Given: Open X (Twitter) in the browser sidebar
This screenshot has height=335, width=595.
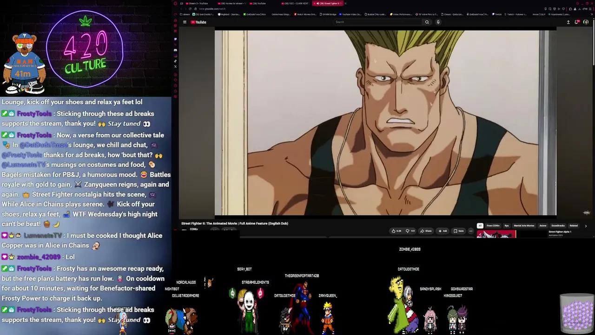Looking at the screenshot, I should point(175,67).
